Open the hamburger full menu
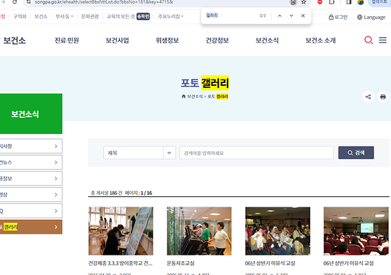 pos(383,40)
